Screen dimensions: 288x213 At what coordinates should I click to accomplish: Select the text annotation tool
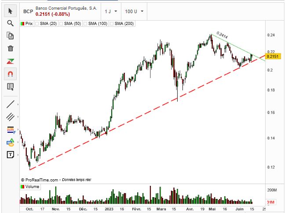click(x=11, y=155)
